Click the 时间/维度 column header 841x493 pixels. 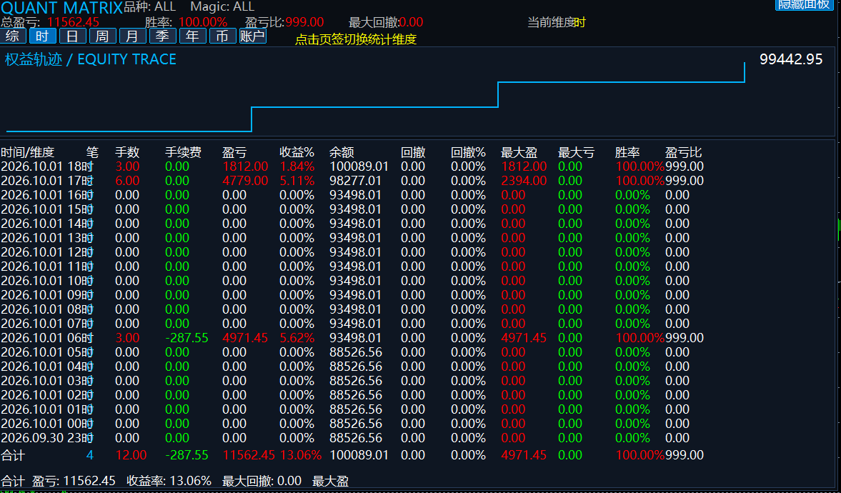[x=28, y=152]
